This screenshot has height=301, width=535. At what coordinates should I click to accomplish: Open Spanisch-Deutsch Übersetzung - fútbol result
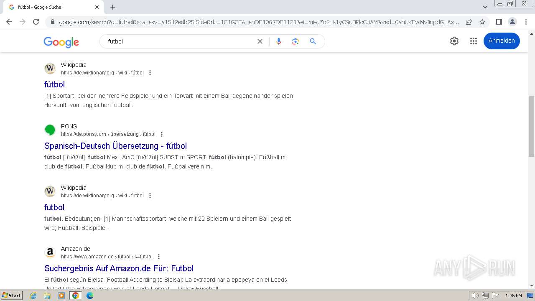(115, 146)
